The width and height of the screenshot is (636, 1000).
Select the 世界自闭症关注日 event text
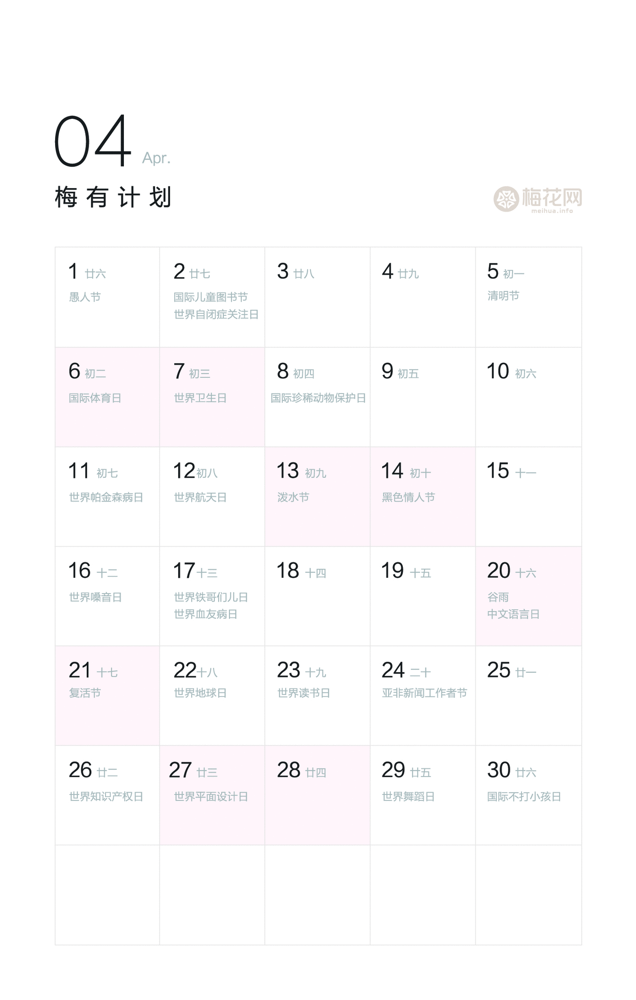point(216,314)
